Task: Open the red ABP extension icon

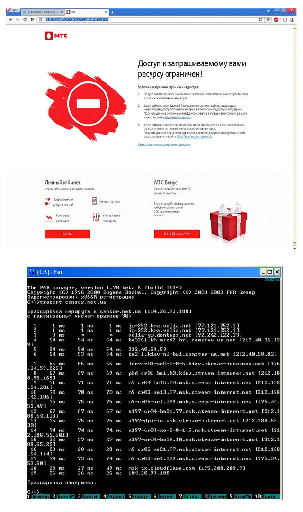Action: (276, 19)
